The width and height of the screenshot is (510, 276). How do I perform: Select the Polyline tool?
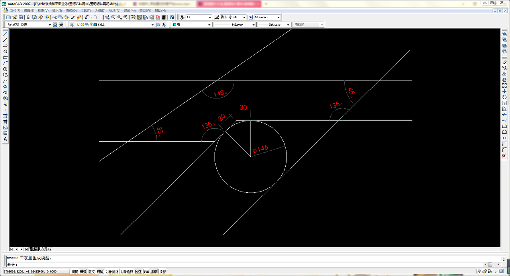point(5,45)
